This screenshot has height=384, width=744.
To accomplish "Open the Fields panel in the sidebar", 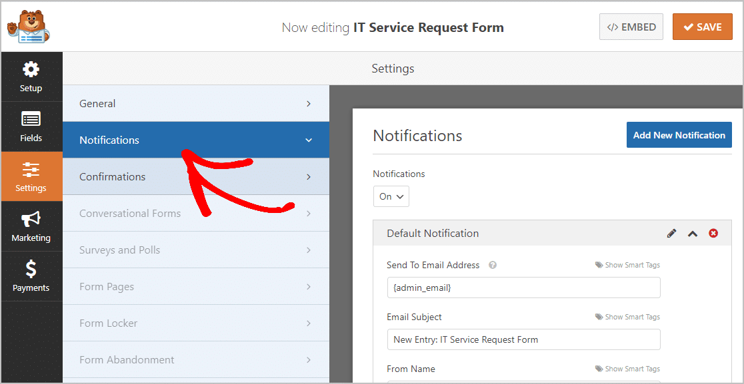I will pyautogui.click(x=31, y=127).
